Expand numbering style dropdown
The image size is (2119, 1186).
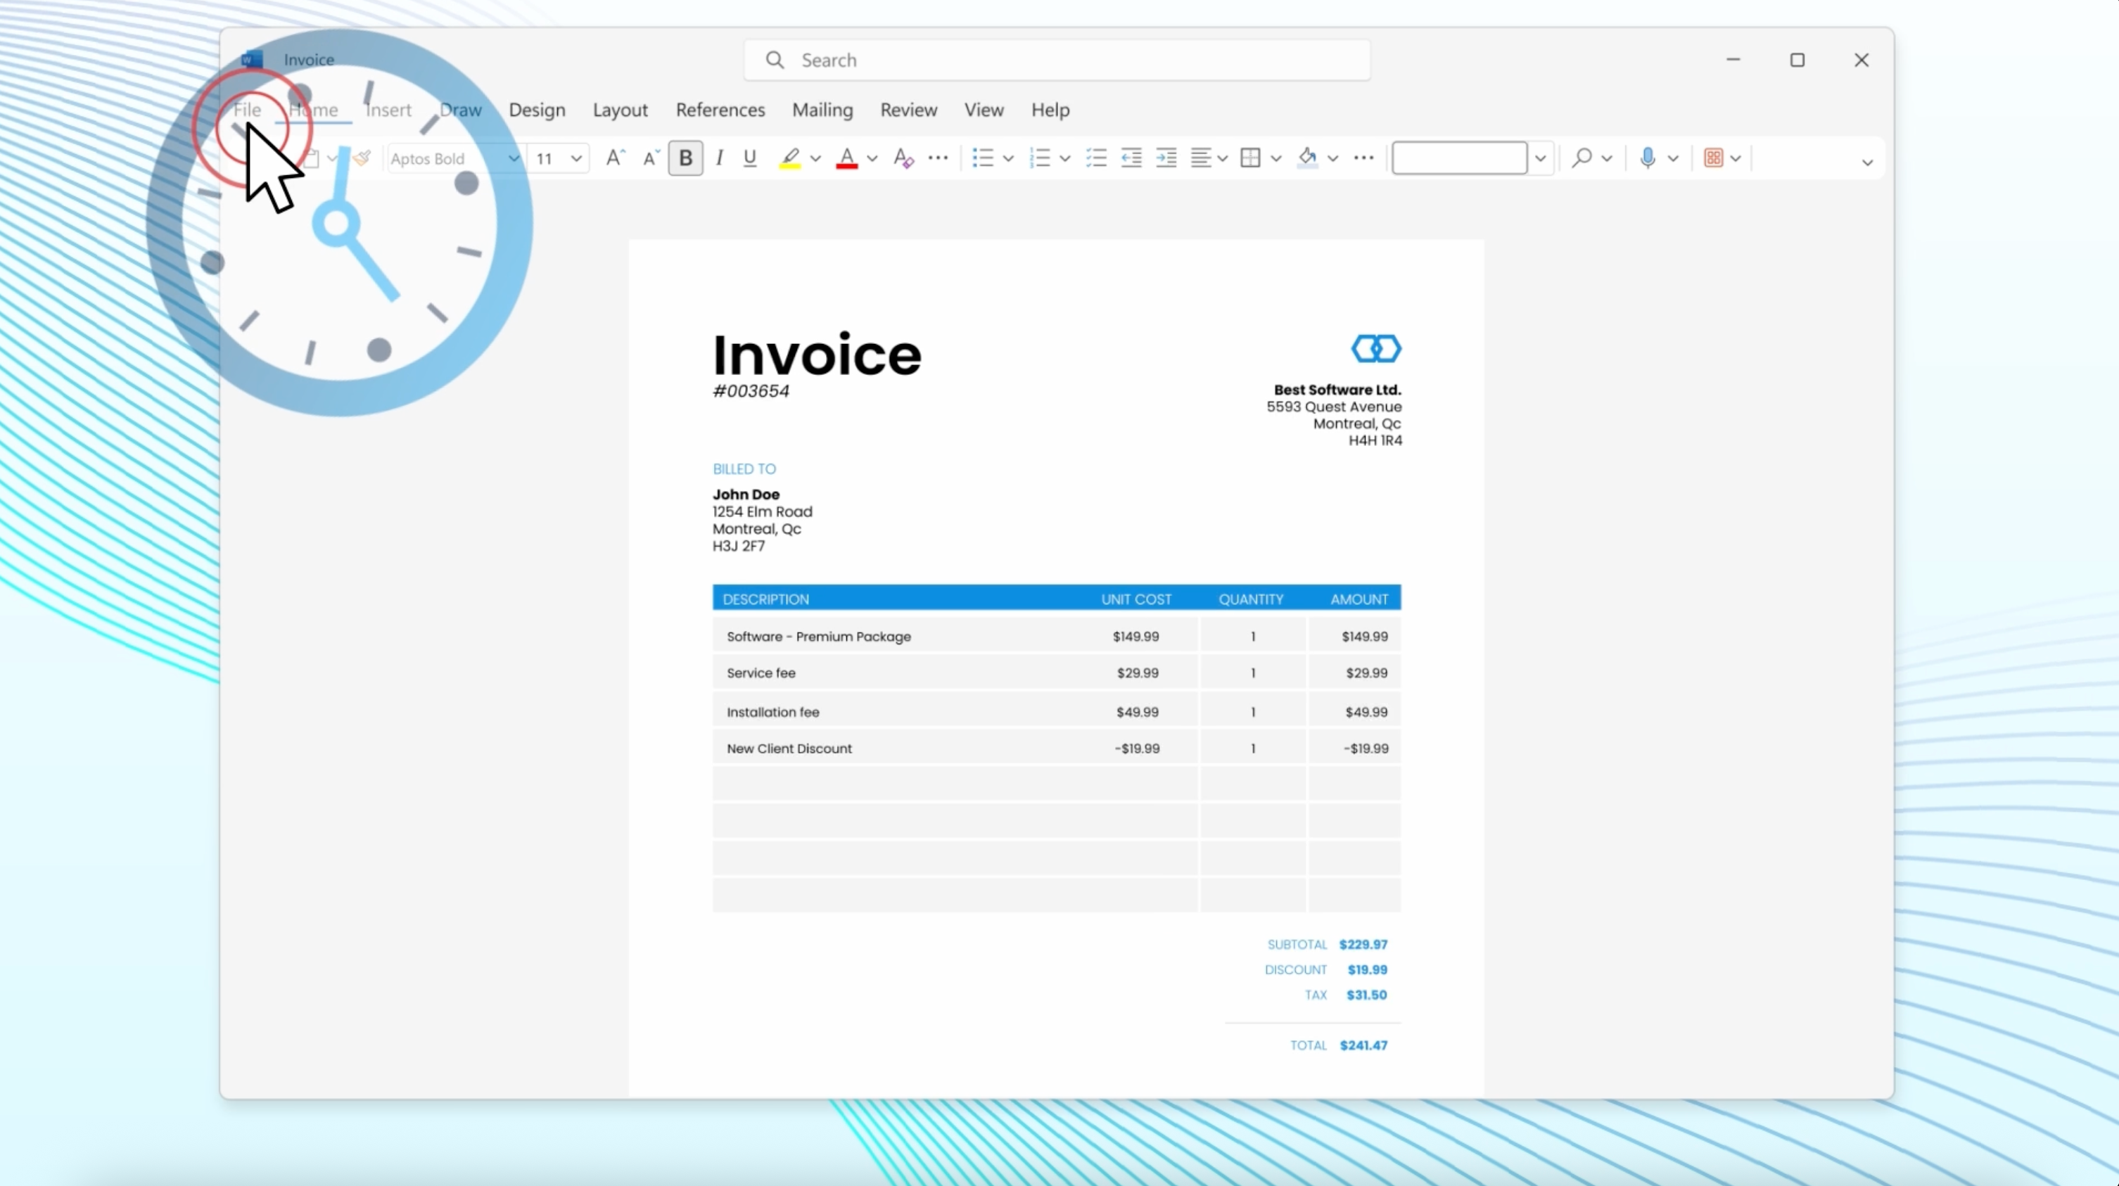tap(1064, 159)
